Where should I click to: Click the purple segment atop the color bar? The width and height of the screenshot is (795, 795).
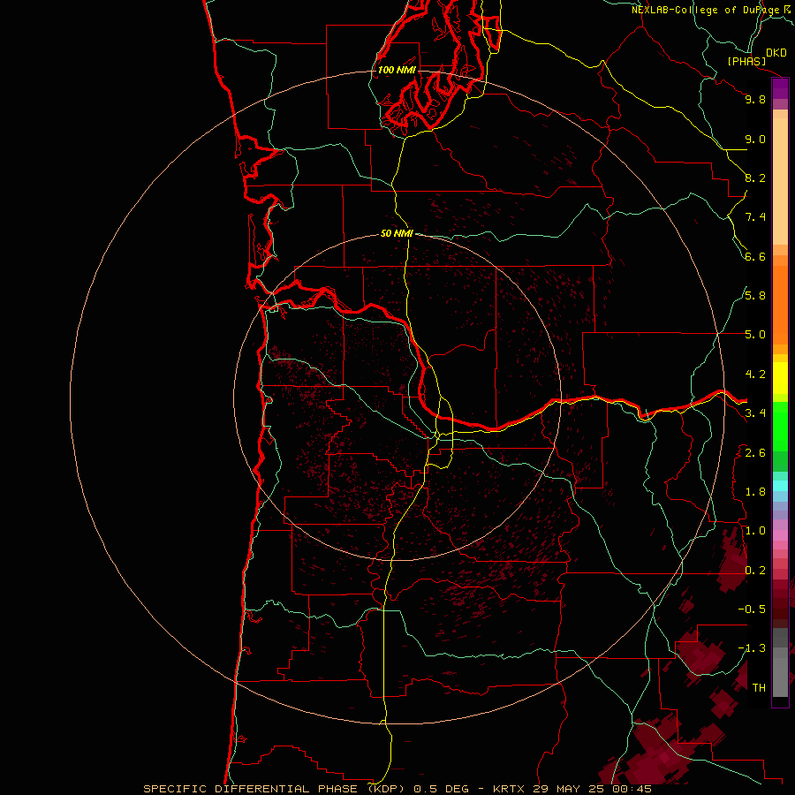pyautogui.click(x=780, y=88)
